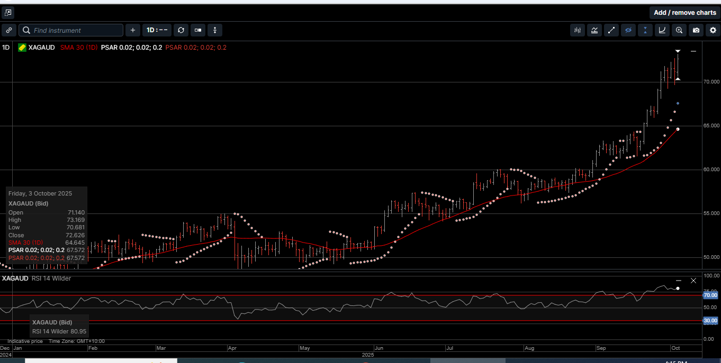Toggle the blue hourglass-shaped arrows button
The width and height of the screenshot is (721, 363).
point(645,31)
